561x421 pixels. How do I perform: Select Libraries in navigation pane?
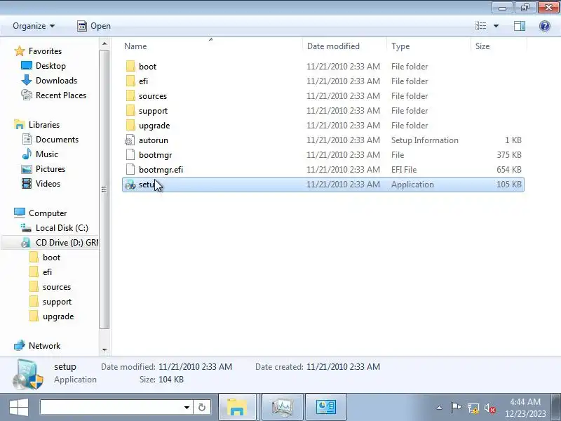click(x=37, y=125)
